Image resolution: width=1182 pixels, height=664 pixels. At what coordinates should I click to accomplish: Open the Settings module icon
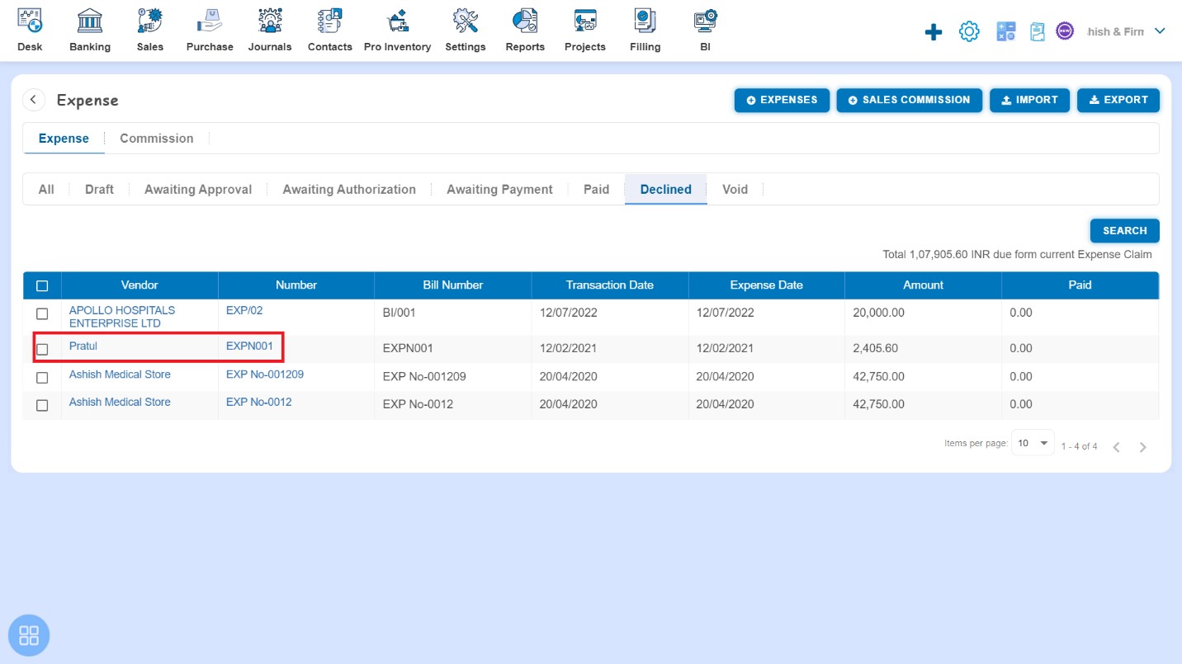[466, 21]
